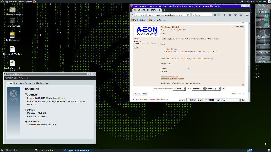Open hardinfo_report.html desktop file
The width and height of the screenshot is (271, 152).
coord(12,66)
